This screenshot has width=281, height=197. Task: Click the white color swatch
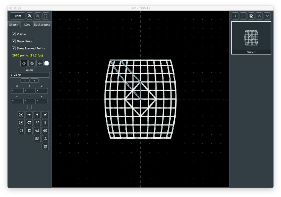[47, 63]
